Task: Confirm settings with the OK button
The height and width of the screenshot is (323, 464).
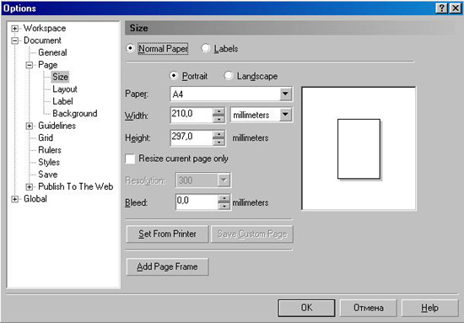Action: 306,308
